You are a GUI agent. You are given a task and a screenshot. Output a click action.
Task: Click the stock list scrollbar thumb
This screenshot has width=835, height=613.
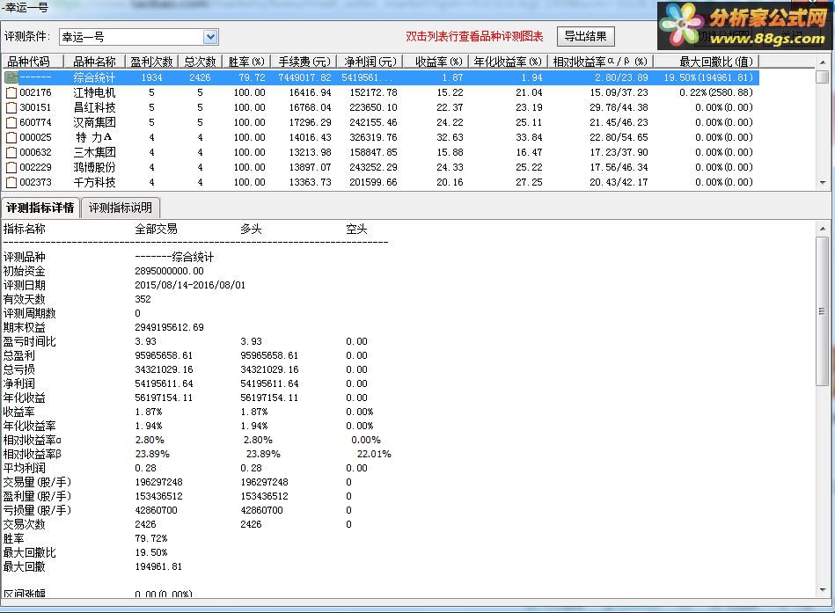pyautogui.click(x=823, y=77)
